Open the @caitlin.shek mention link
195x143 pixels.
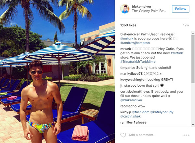130,116
